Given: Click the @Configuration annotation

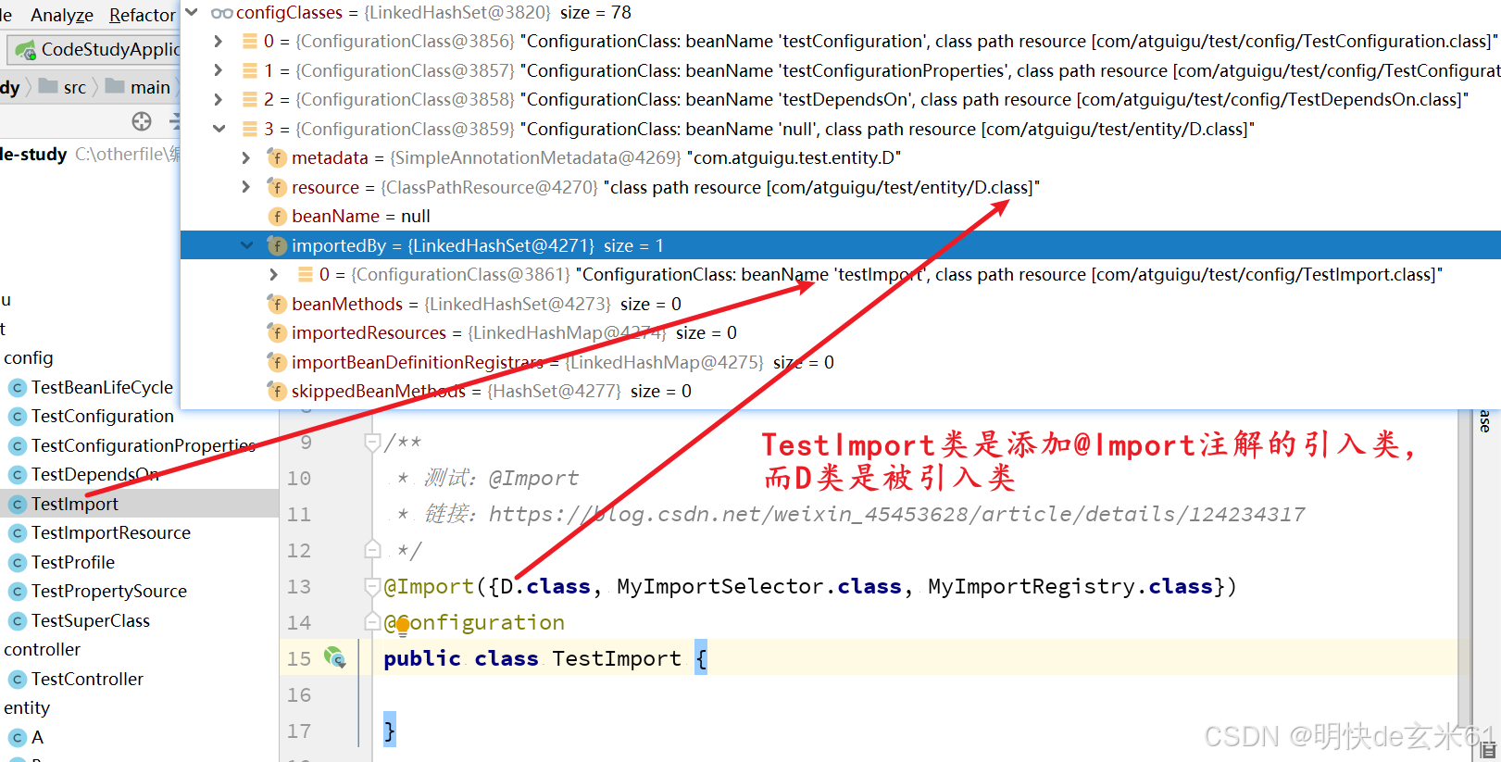Looking at the screenshot, I should coord(474,622).
